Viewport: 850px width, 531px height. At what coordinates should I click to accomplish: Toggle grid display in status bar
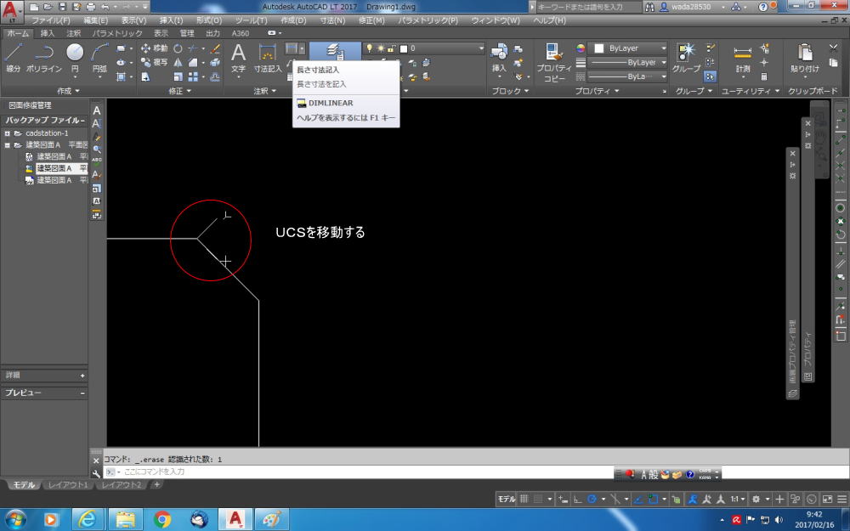[x=524, y=499]
